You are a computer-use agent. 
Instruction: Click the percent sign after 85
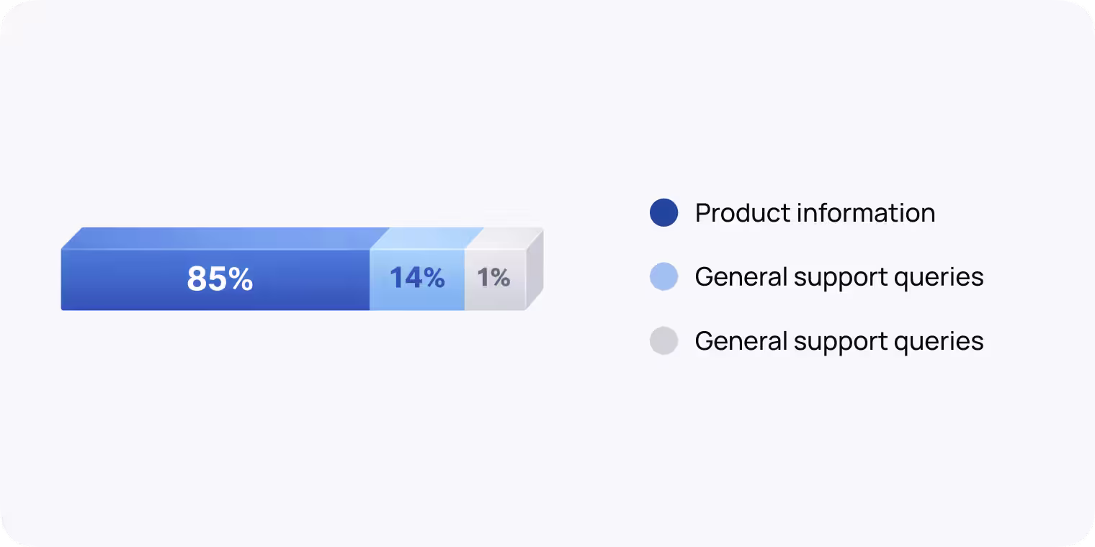pos(241,279)
